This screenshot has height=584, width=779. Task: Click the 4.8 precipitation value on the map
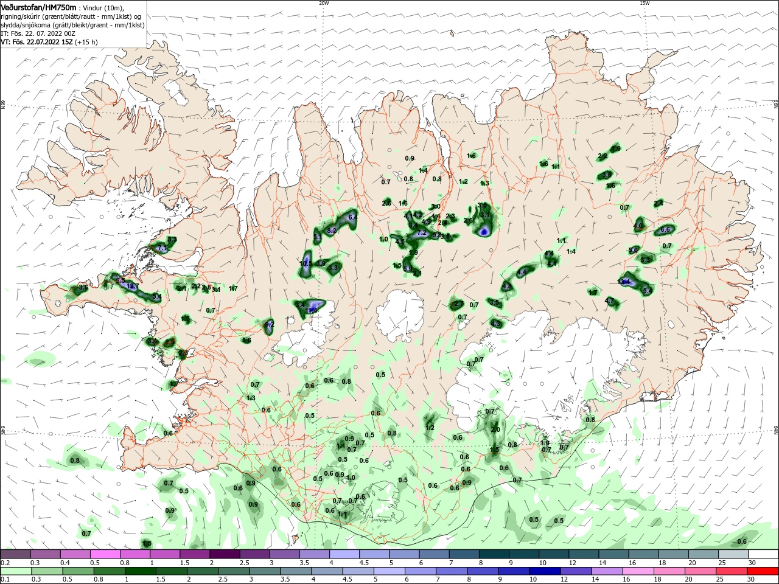coord(506,287)
